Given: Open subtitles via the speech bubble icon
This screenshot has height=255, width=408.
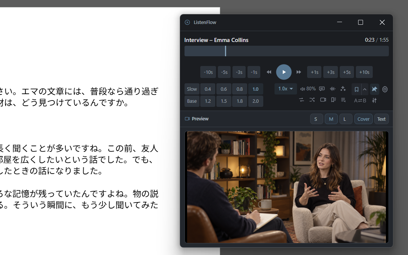Looking at the screenshot, I should click(x=322, y=89).
